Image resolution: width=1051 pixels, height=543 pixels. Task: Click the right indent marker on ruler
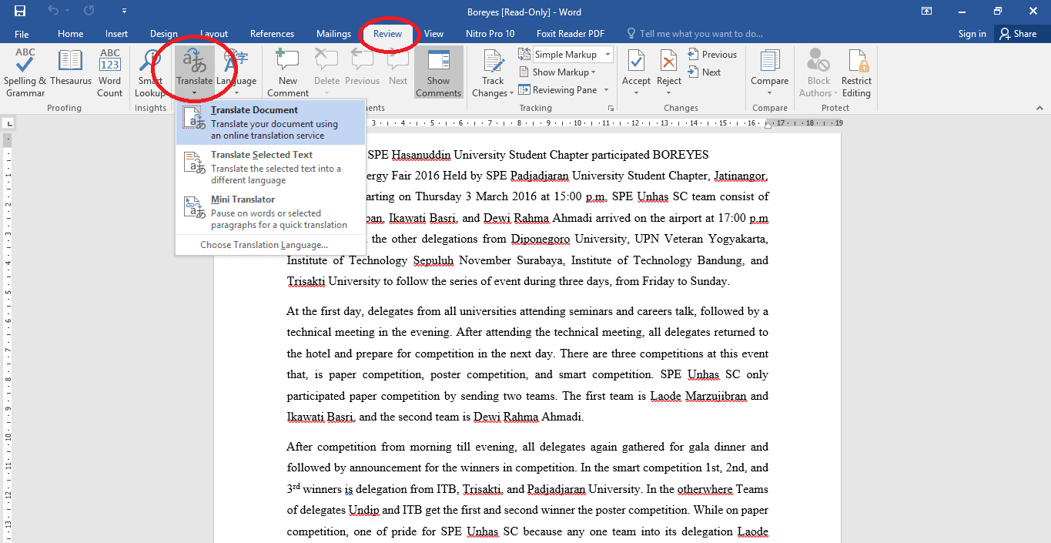[x=768, y=125]
